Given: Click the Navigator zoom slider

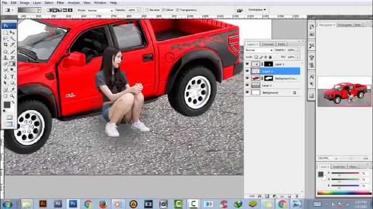Looking at the screenshot, I should pyautogui.click(x=351, y=158).
